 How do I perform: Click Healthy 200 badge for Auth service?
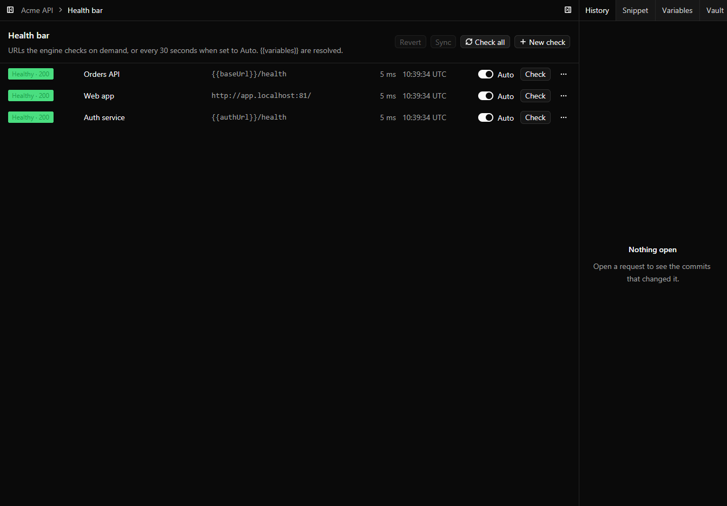(31, 117)
